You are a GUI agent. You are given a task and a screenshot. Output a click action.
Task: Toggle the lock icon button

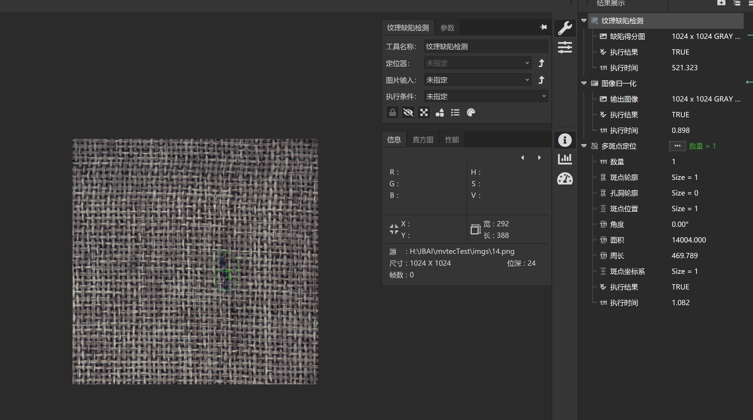(392, 113)
